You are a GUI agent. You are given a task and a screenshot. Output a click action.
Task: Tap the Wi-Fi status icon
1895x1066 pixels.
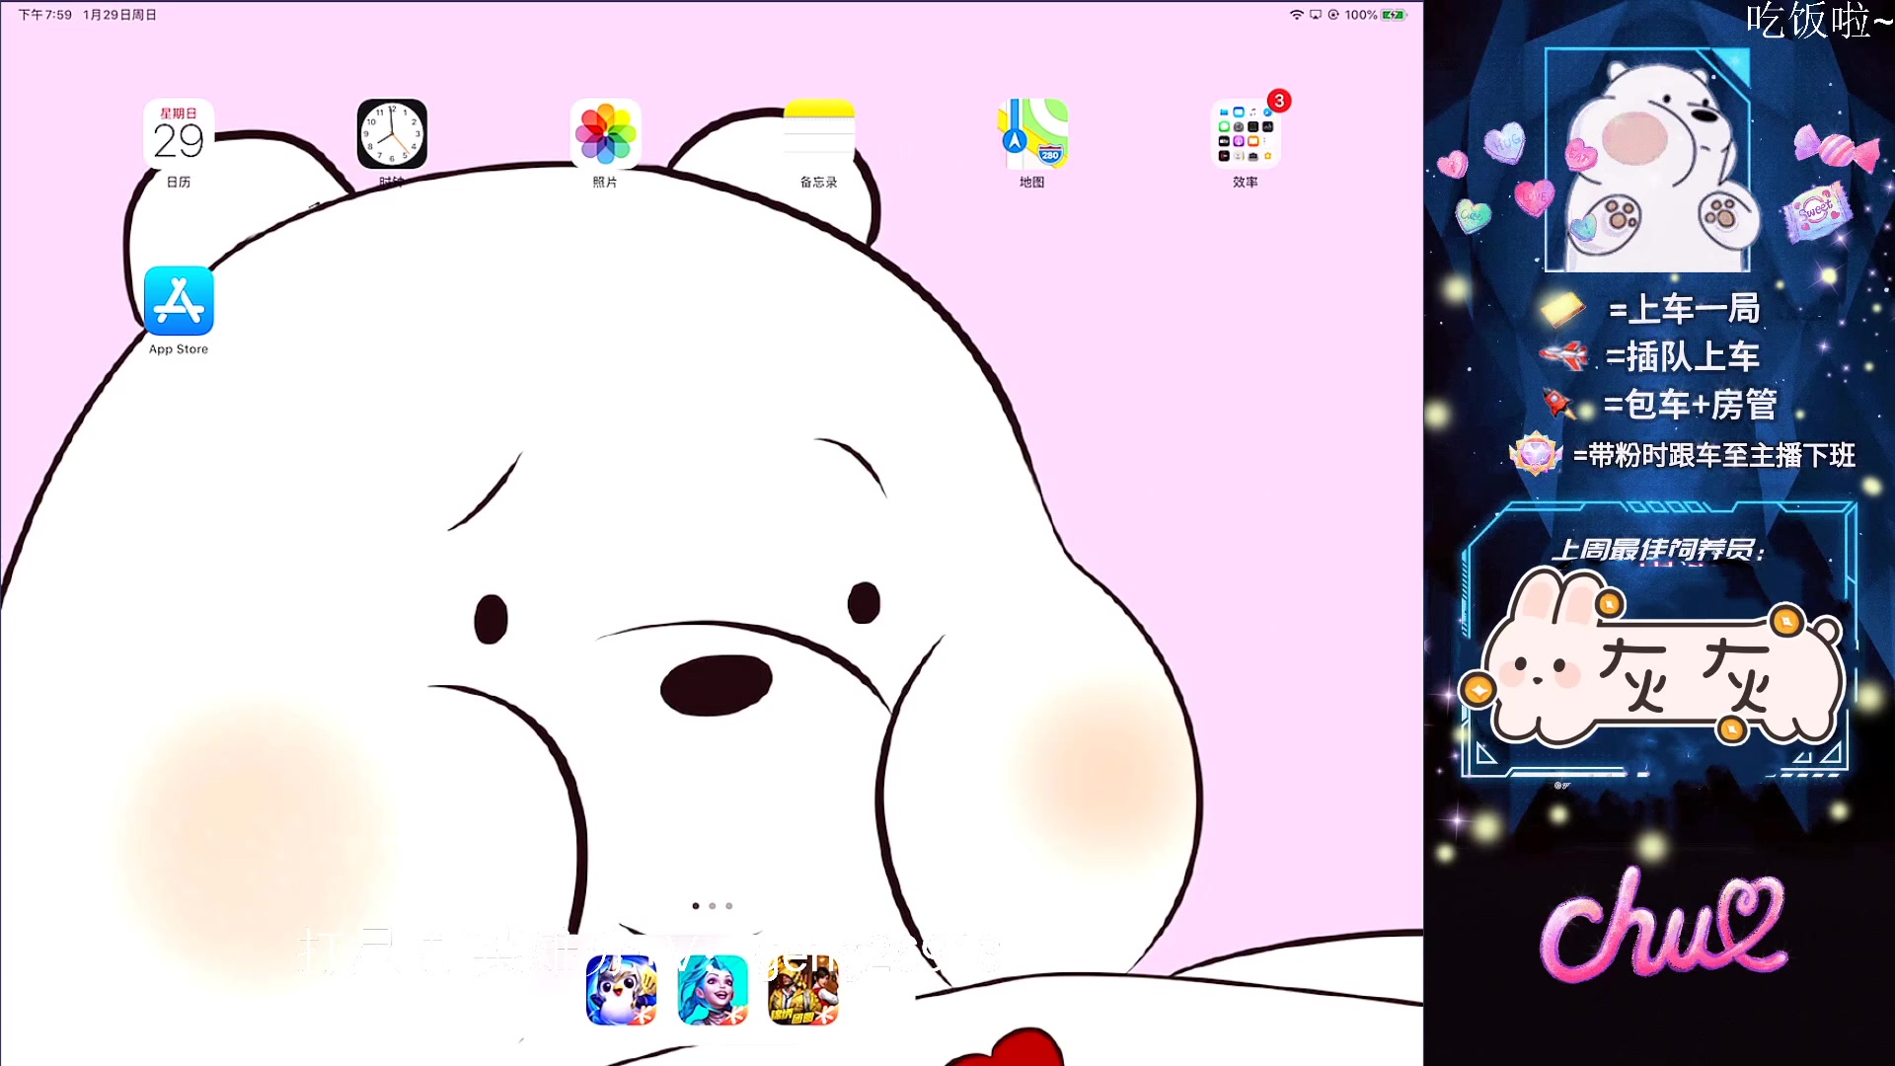(1297, 15)
